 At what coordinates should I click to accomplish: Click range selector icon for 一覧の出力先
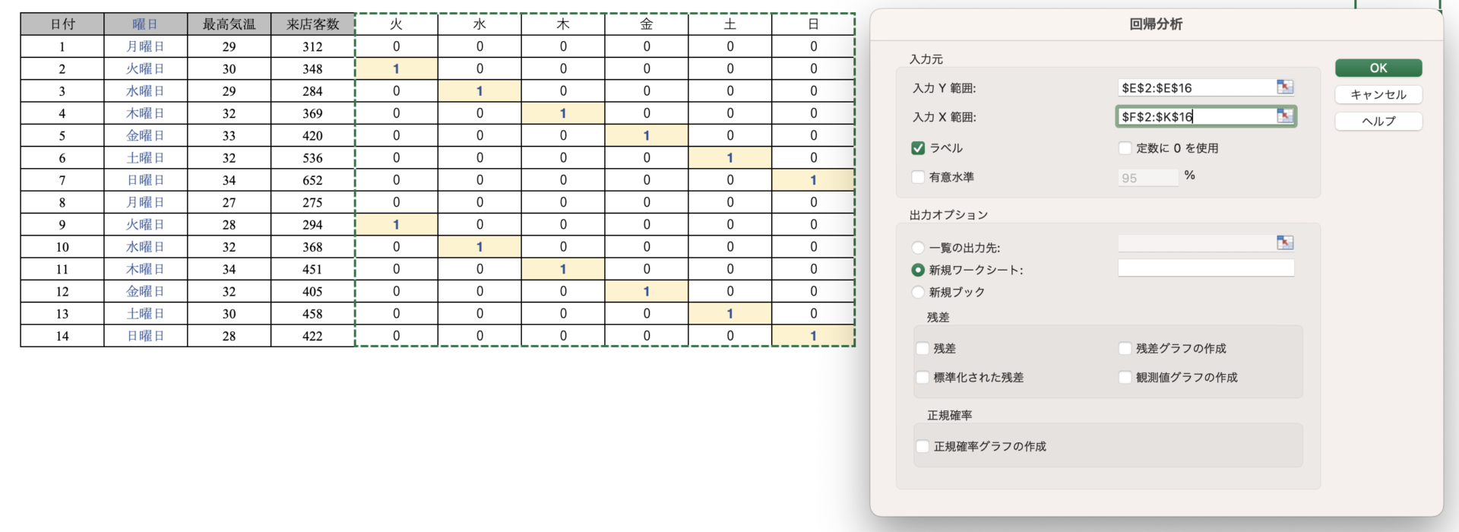[x=1285, y=243]
